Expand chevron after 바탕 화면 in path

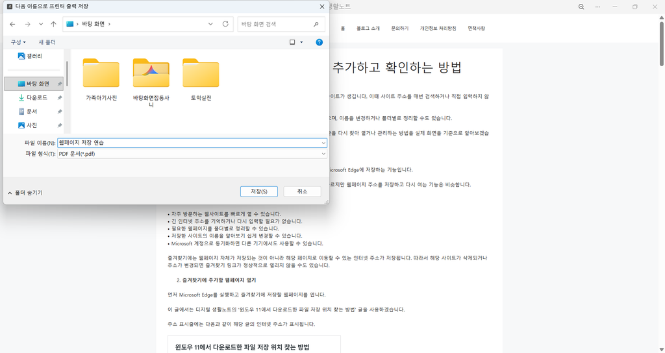point(109,24)
